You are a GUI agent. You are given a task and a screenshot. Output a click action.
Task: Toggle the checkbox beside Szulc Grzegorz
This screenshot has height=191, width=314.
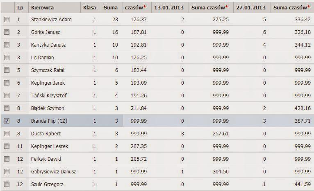coord(7,184)
